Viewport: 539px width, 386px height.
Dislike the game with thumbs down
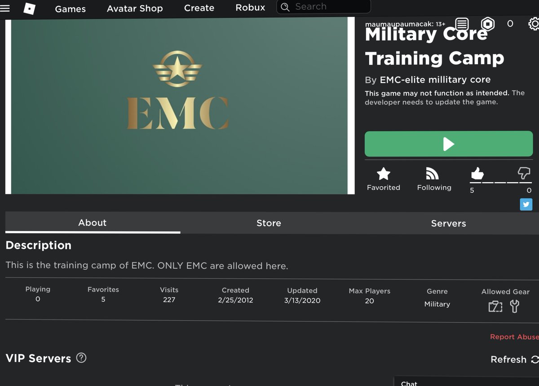click(524, 173)
